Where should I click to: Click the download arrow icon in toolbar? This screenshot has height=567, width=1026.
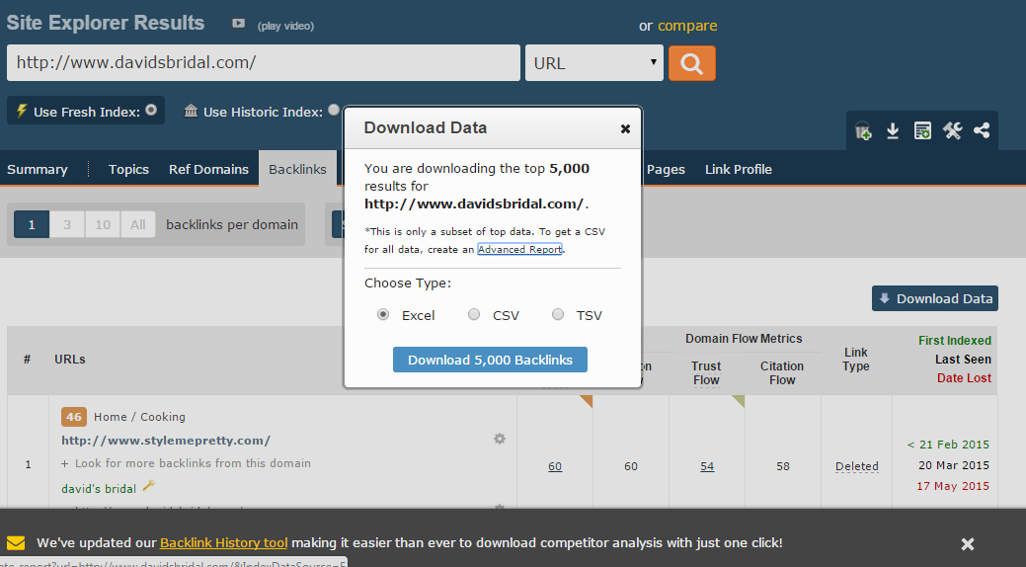pos(893,131)
